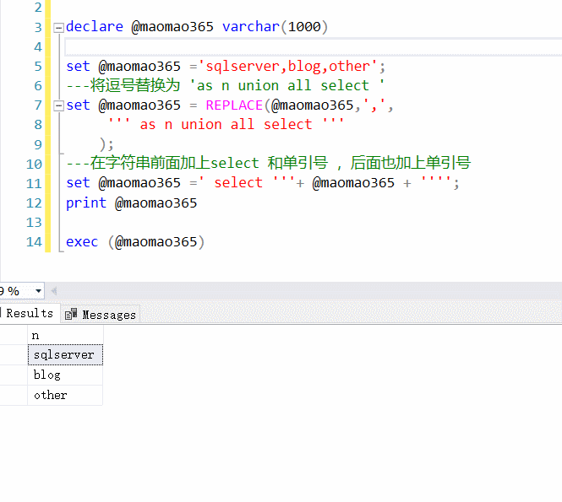Image resolution: width=562 pixels, height=502 pixels.
Task: Select the 'sqlserver' result cell
Action: click(64, 355)
